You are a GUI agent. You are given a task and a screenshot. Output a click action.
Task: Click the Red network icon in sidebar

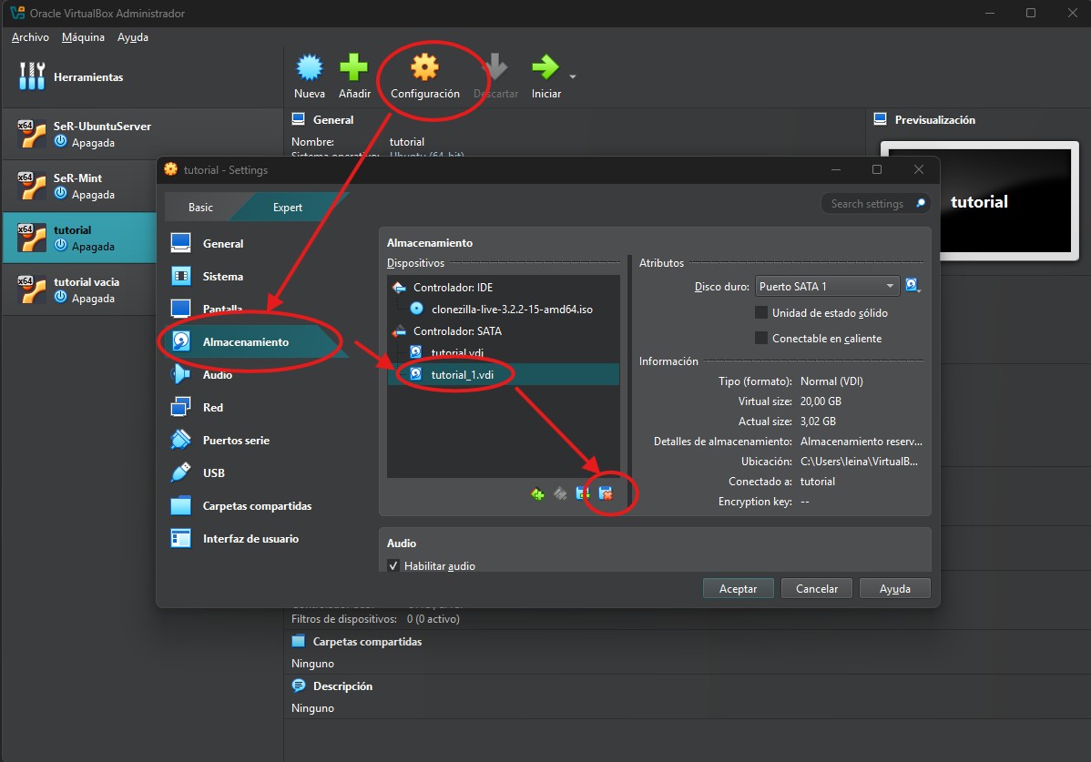tap(181, 407)
